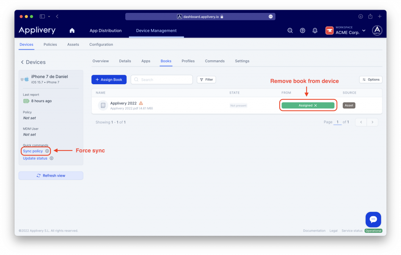Click the Refresh view button
This screenshot has width=401, height=255.
51,175
